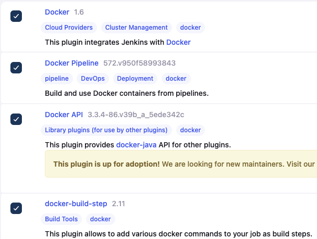Select the Build Tools tag
The width and height of the screenshot is (317, 239).
click(61, 219)
